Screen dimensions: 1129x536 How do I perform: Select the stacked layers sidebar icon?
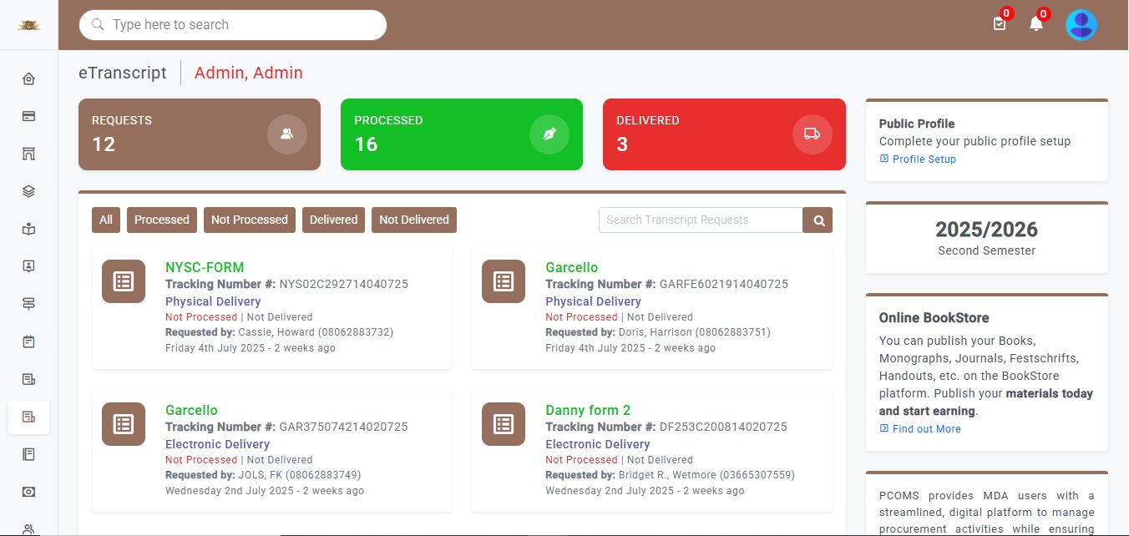(x=28, y=191)
